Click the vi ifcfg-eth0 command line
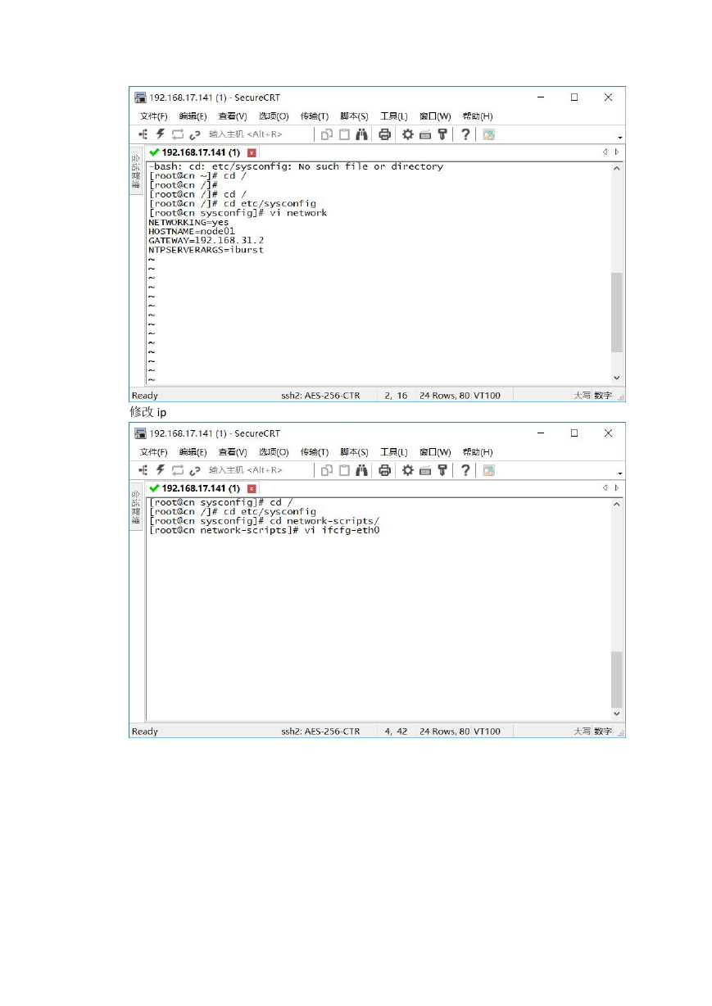 tap(264, 530)
